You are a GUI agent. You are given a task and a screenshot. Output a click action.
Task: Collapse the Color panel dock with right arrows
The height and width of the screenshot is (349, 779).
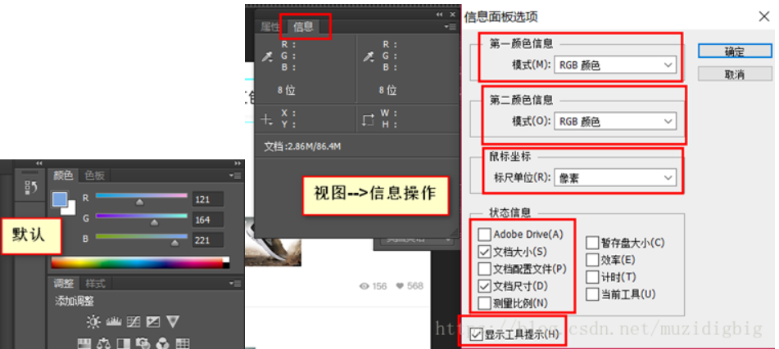[238, 163]
